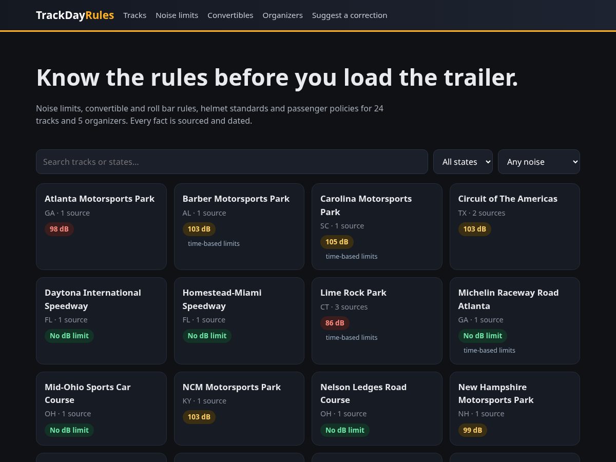The width and height of the screenshot is (616, 462).
Task: Click the 98 dB badge on Atlanta Motorsports Park
Action: click(59, 229)
